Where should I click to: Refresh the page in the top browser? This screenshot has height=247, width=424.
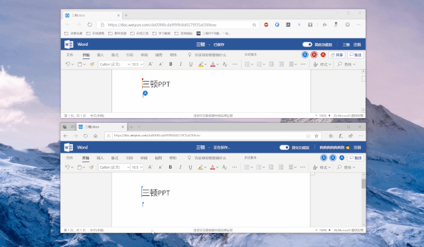click(x=90, y=25)
